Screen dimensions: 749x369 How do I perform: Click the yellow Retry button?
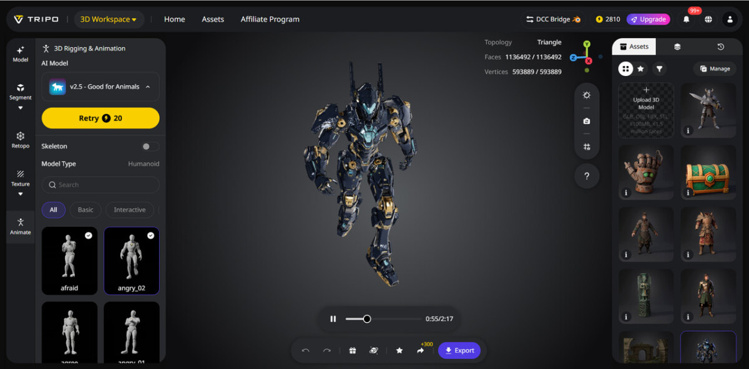100,118
